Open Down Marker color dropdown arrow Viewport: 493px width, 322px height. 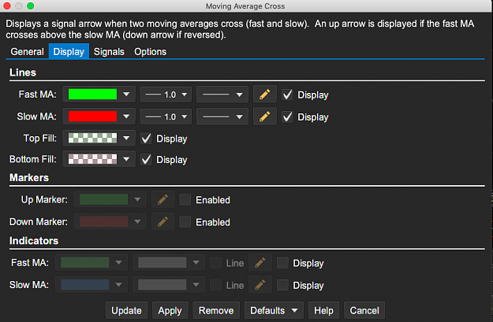(137, 222)
